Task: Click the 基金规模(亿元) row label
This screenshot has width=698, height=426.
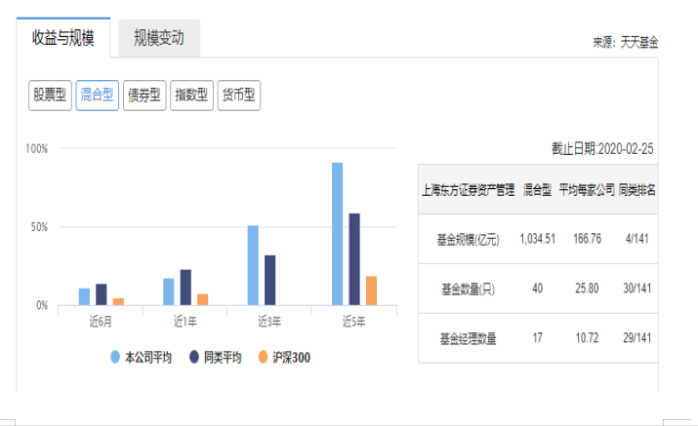Action: tap(468, 240)
